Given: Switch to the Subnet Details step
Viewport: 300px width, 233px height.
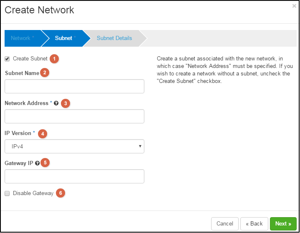Looking at the screenshot, I should (x=114, y=38).
